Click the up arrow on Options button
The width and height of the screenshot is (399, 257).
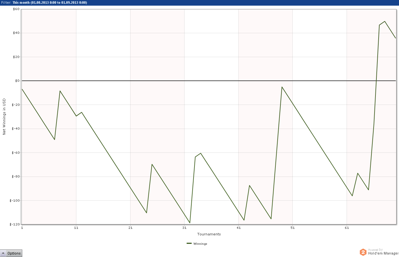(3, 253)
